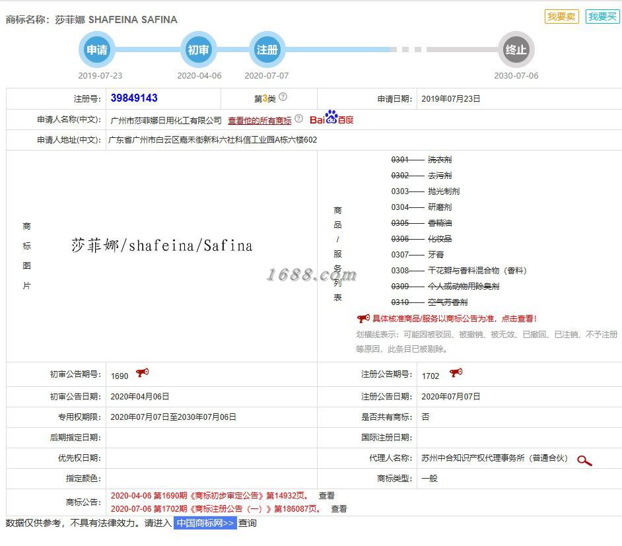Click the struck-through item 0305 香精油
Image resolution: width=622 pixels, height=546 pixels.
[421, 223]
